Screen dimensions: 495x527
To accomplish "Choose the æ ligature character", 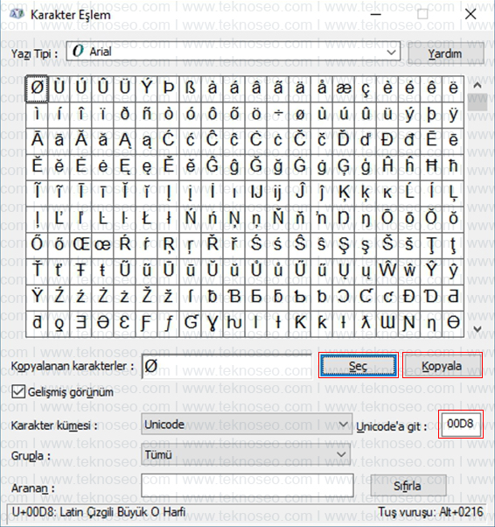I will (x=344, y=88).
